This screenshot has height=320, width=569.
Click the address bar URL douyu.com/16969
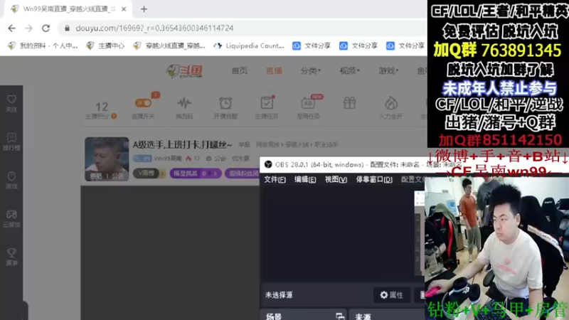[154, 28]
